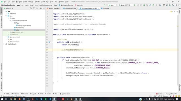Click override gutter icon at onCreate line

click(x=49, y=42)
